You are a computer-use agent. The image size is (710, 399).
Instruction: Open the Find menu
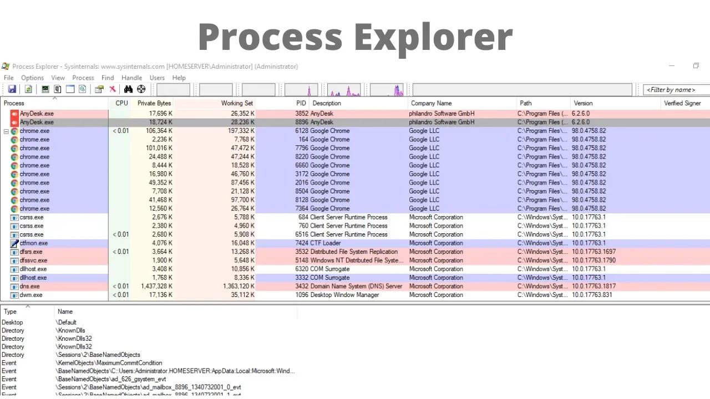[108, 78]
